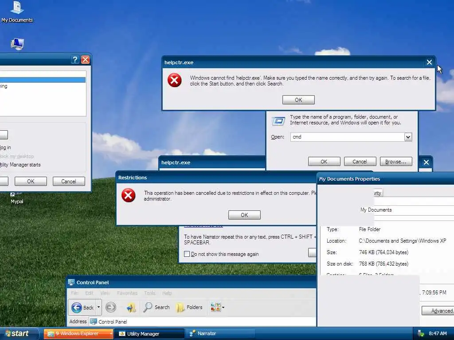Expand the Open combo box in Run dialog

click(x=408, y=137)
